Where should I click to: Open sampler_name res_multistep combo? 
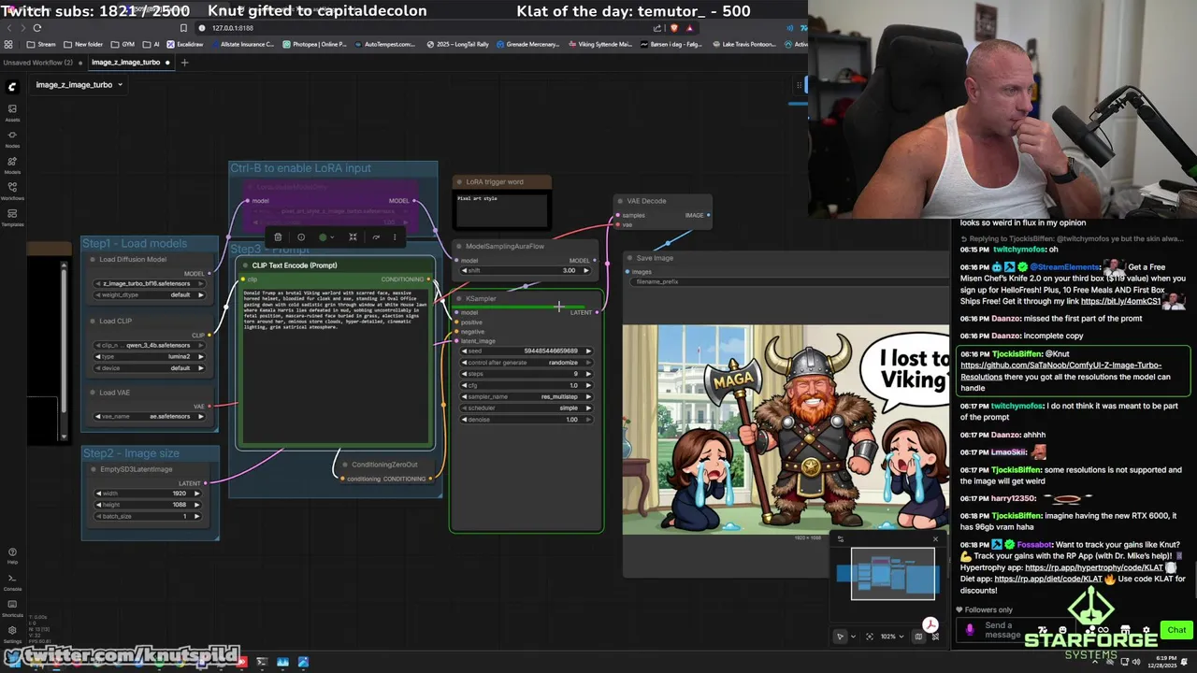click(x=526, y=396)
